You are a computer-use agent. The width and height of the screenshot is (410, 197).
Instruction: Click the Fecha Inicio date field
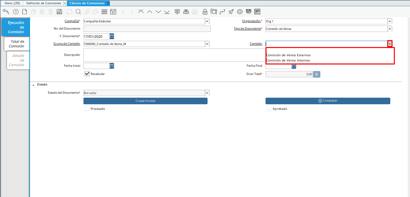(96, 66)
